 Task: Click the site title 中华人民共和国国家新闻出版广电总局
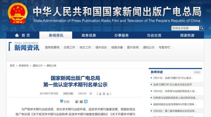[117, 12]
